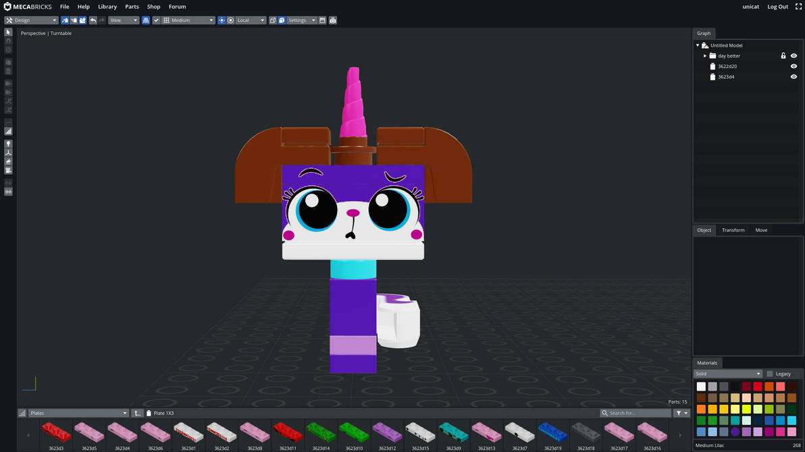The image size is (805, 452).
Task: Open the View dropdown
Action: (x=124, y=20)
